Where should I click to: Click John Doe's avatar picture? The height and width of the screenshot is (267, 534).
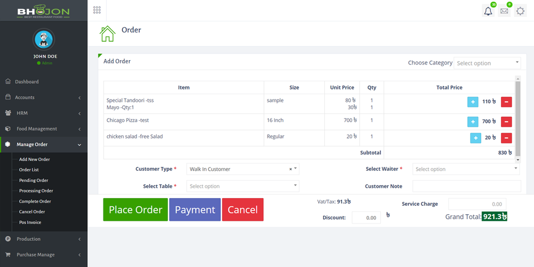[x=43, y=39]
